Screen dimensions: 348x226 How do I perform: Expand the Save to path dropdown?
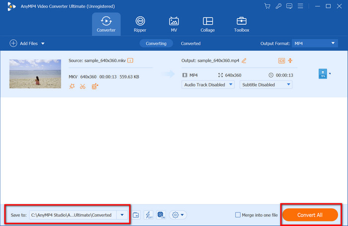[122, 215]
